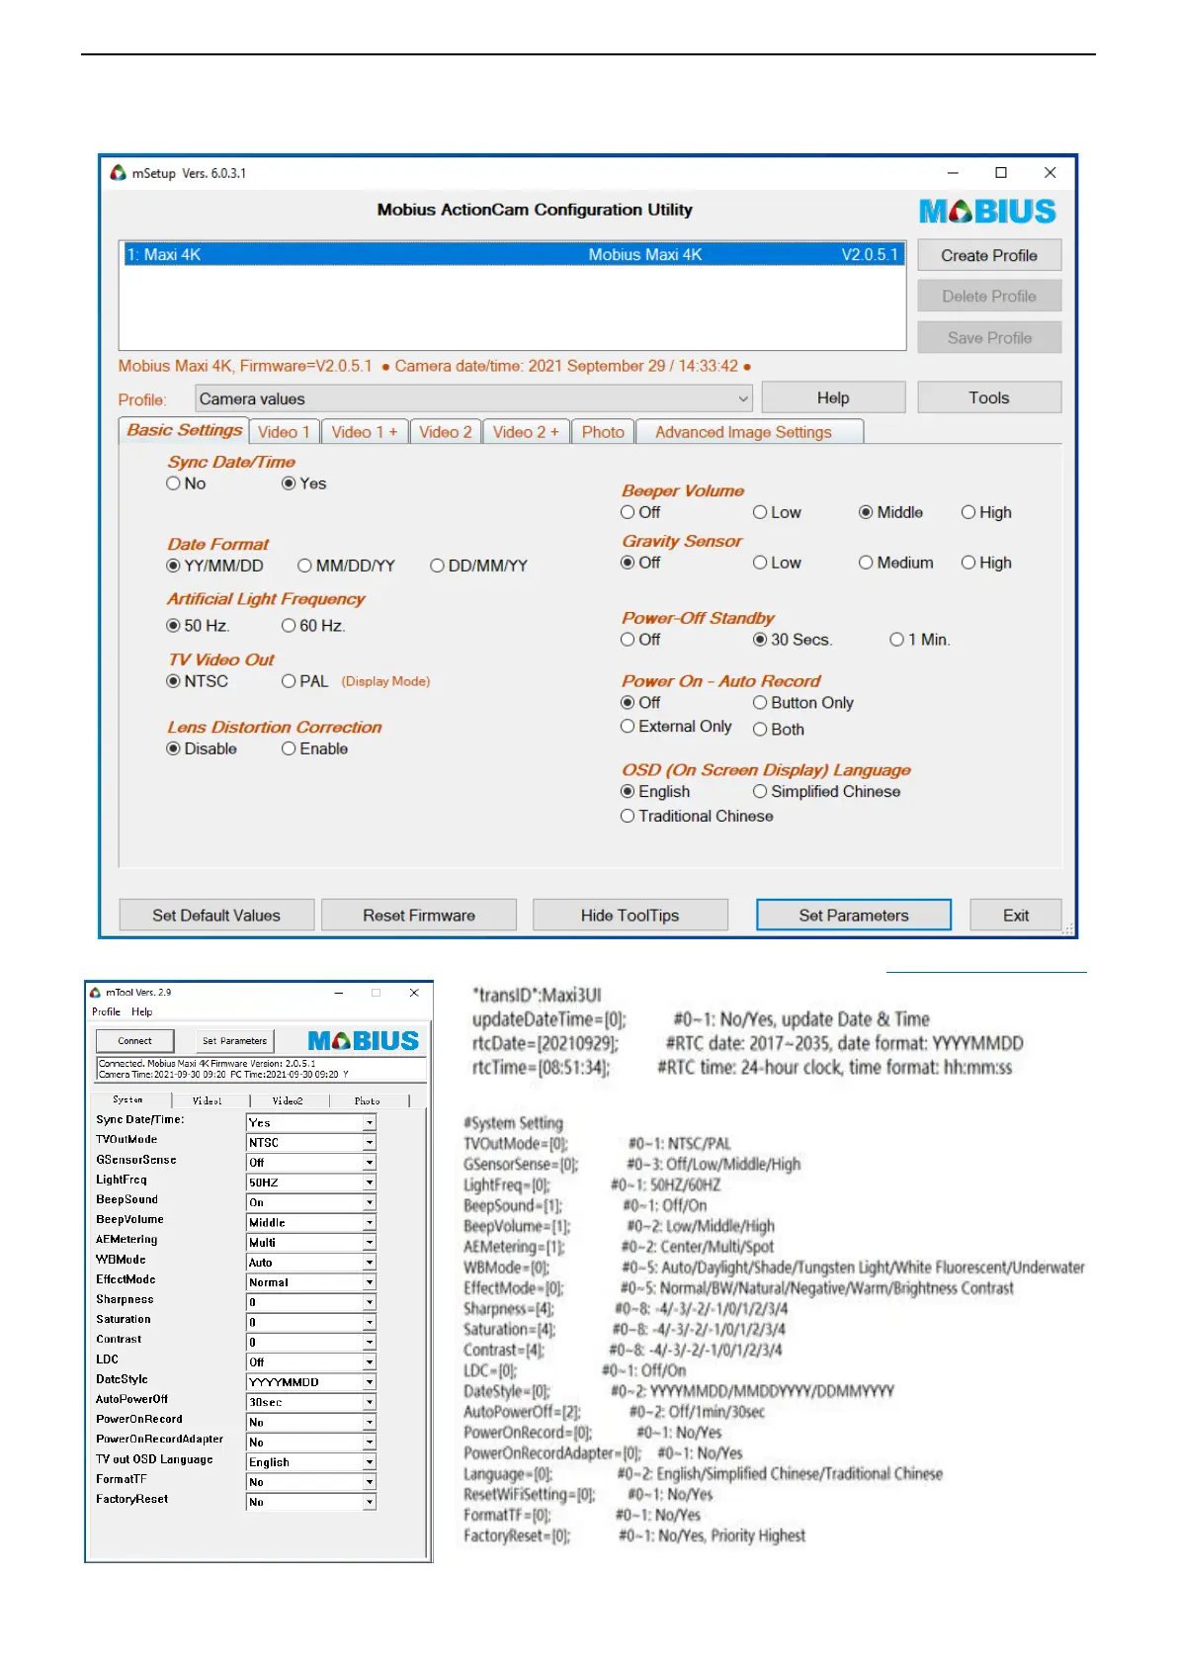The height and width of the screenshot is (1665, 1177).
Task: Set Power-Off Standby to 1 Min
Action: pyautogui.click(x=897, y=640)
